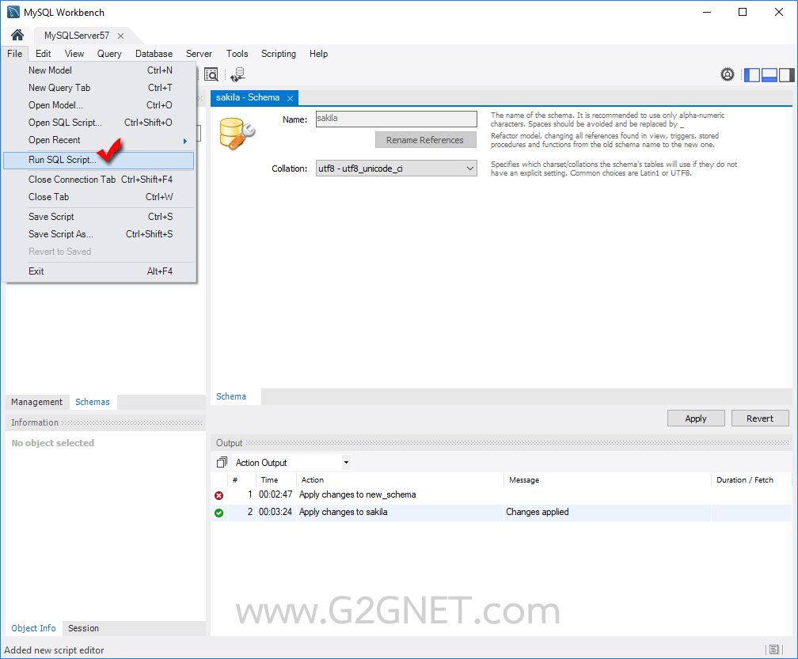This screenshot has width=798, height=659.
Task: Click the MySQL Workbench title bar logo
Action: [x=13, y=12]
